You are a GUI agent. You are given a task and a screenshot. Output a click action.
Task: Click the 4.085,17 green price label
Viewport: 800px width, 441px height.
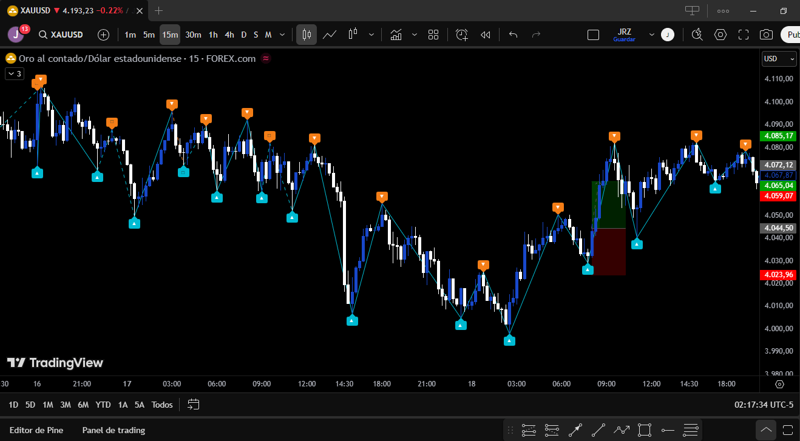[x=779, y=136]
